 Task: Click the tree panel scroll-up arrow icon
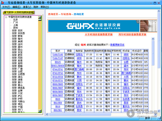40,17
